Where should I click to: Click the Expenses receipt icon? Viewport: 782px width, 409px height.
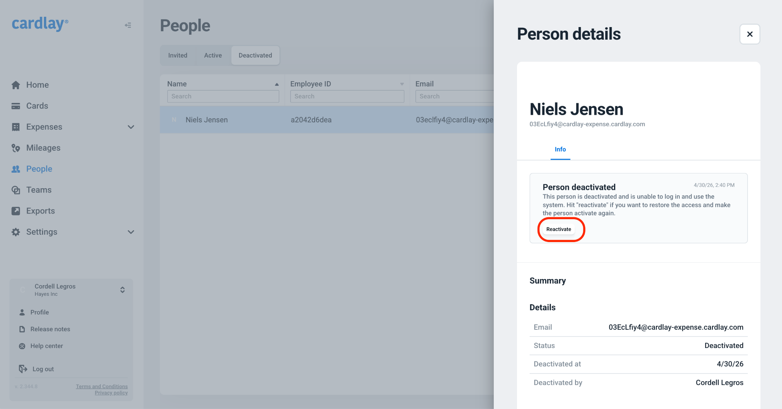click(16, 127)
